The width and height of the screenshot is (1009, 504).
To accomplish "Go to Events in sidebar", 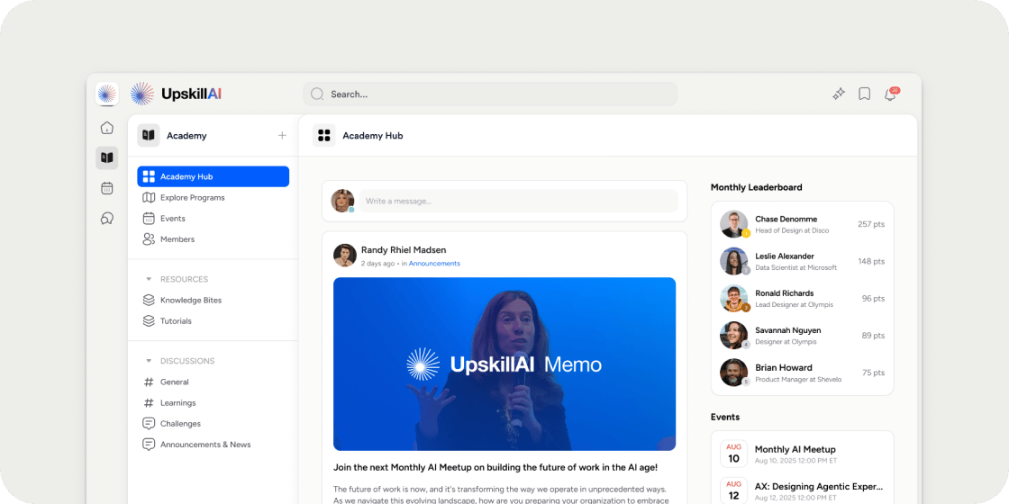I will pos(213,219).
